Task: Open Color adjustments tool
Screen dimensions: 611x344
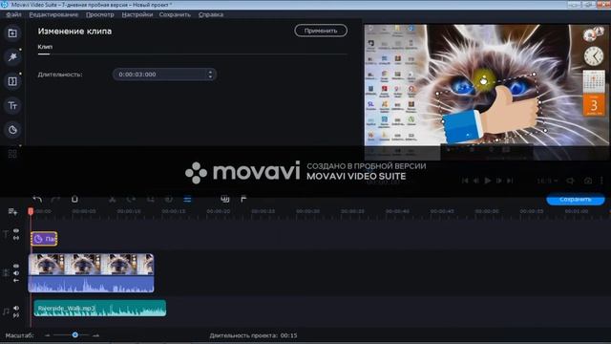Action: (x=168, y=200)
